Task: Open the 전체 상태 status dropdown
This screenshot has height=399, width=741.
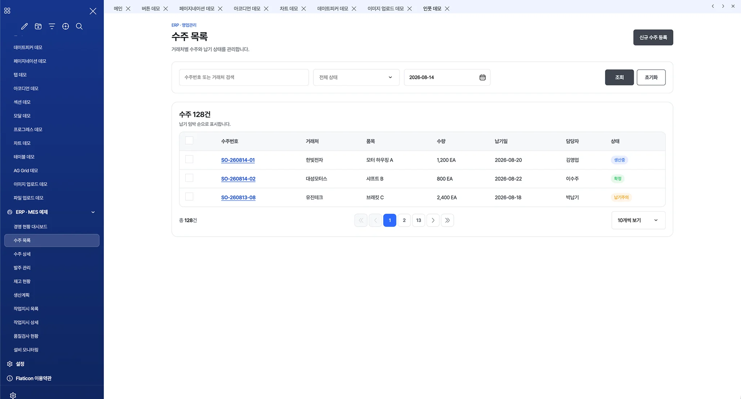Action: [x=356, y=77]
